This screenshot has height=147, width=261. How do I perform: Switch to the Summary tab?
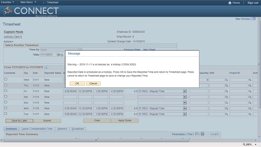[11, 129]
